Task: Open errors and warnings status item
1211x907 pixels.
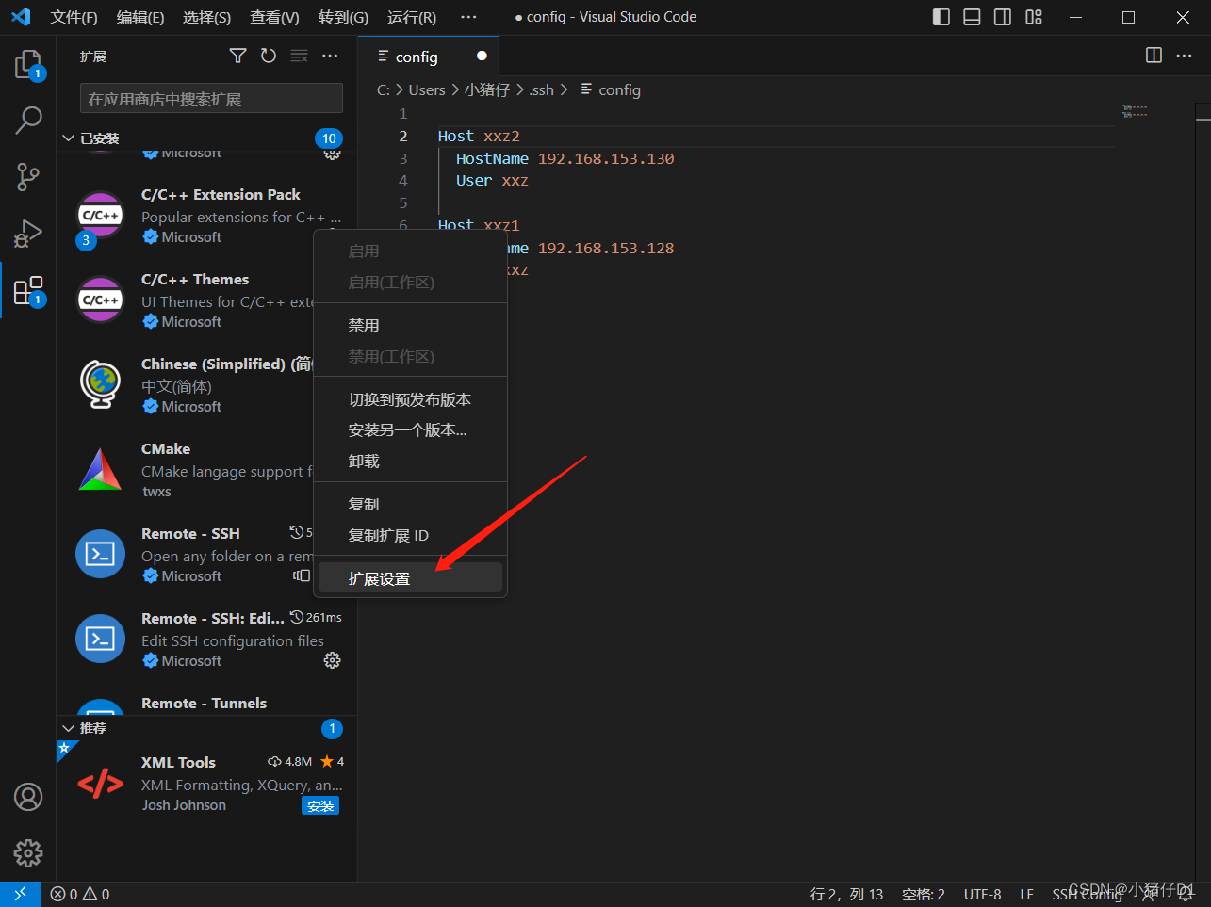Action: coord(80,895)
